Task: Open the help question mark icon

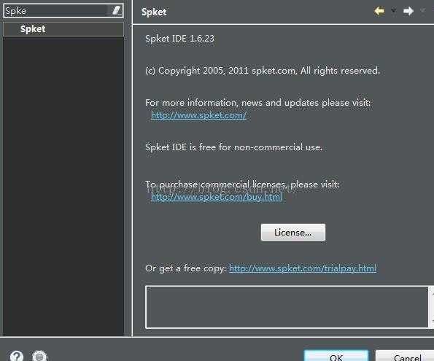Action: click(x=17, y=356)
